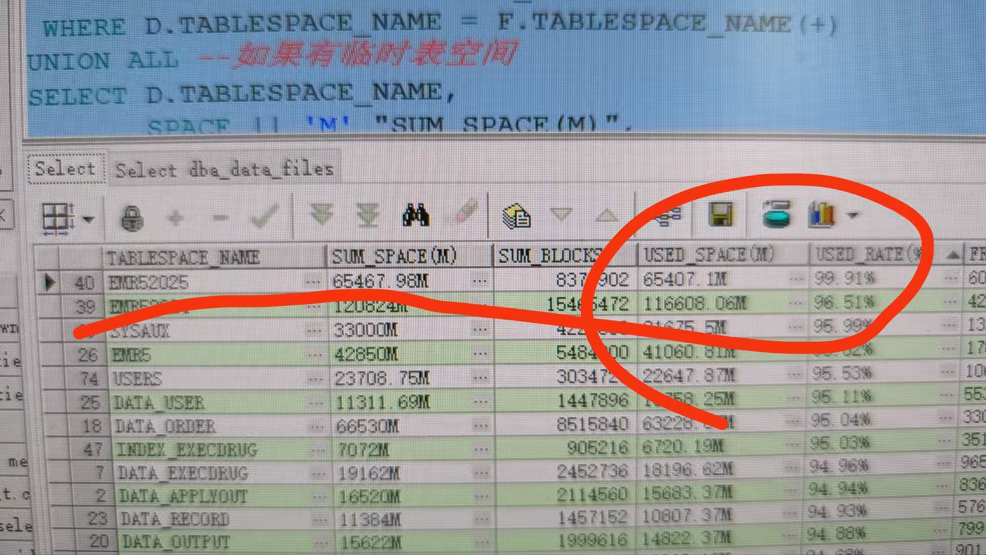Image resolution: width=986 pixels, height=555 pixels.
Task: Click Fetch last page arrow icon
Action: (368, 215)
